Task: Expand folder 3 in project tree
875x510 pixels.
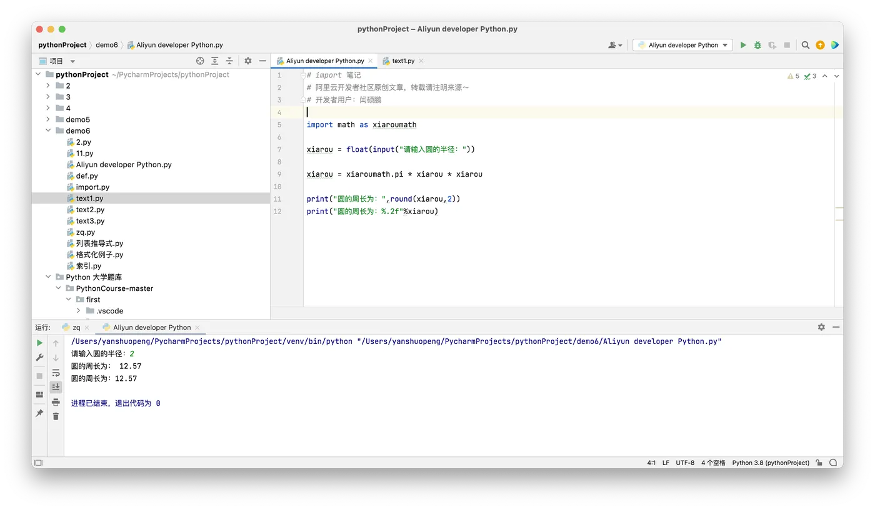Action: coord(48,97)
